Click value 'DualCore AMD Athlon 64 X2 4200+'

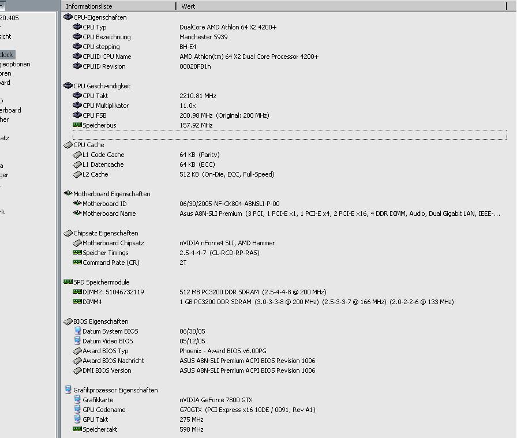point(228,27)
